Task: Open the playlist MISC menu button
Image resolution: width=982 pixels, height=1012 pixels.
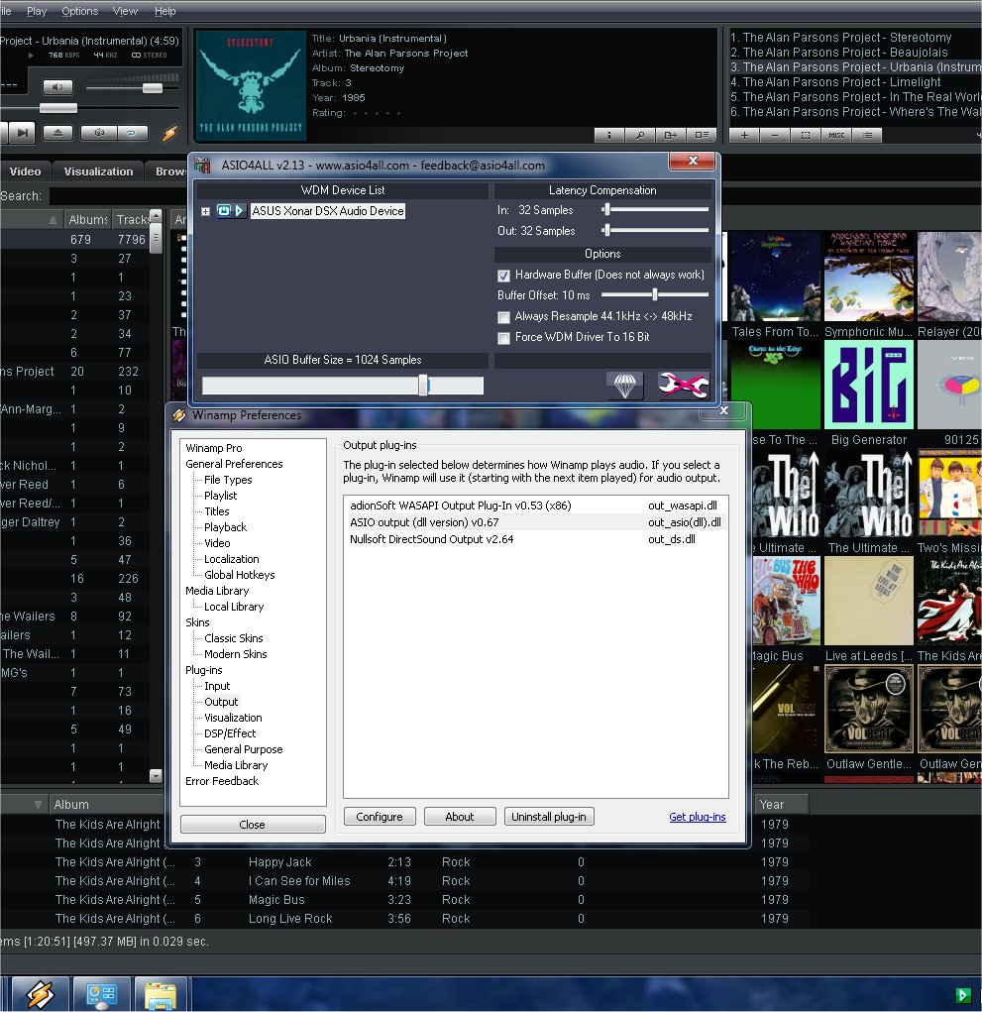Action: pyautogui.click(x=836, y=135)
